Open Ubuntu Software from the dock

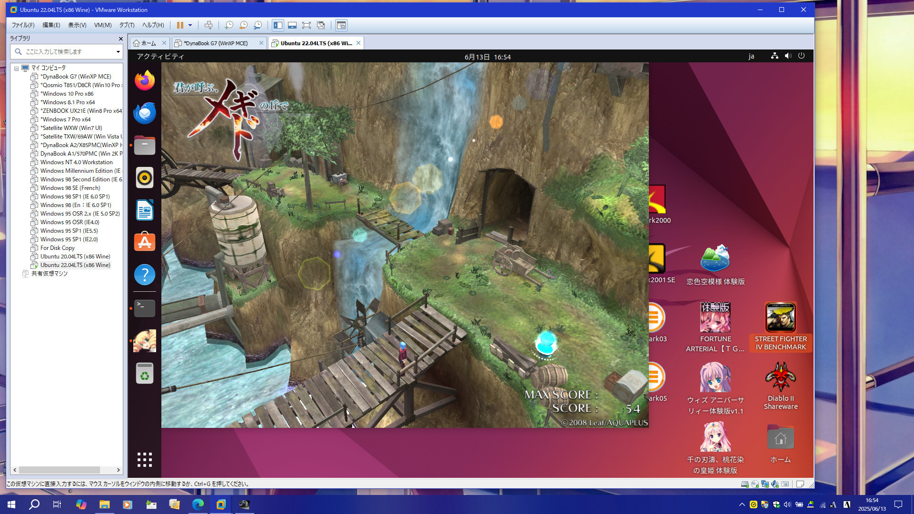pyautogui.click(x=145, y=243)
